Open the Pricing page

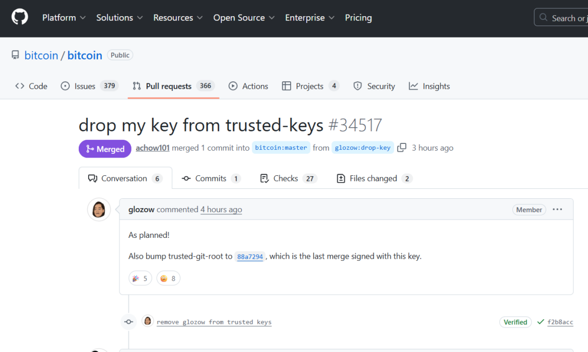pyautogui.click(x=358, y=18)
